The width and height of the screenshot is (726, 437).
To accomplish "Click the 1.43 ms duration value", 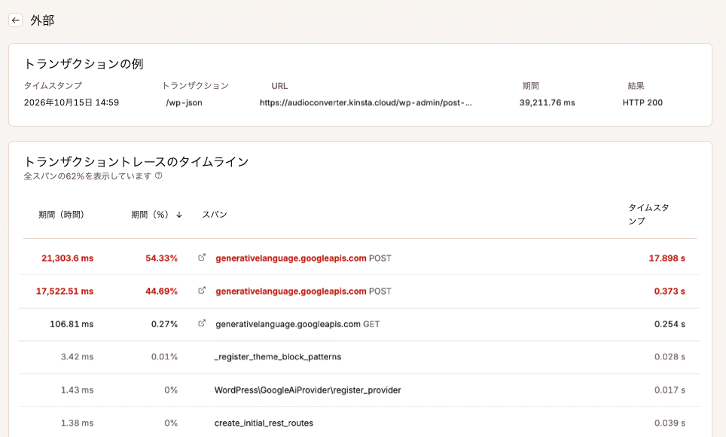I will 78,390.
